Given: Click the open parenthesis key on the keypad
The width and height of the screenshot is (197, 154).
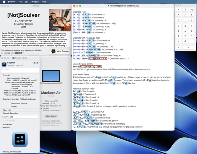Looking at the screenshot, I should pyautogui.click(x=192, y=14).
